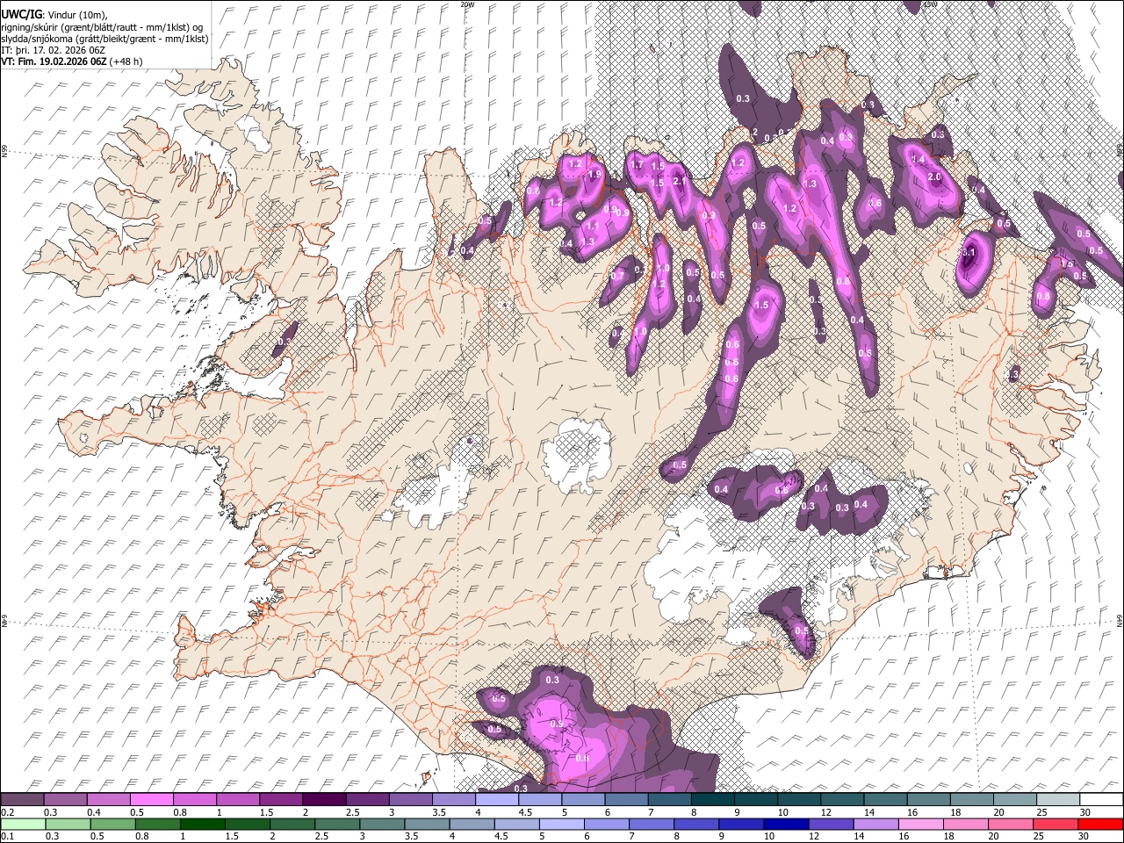Click the UWC/IG heading in the title box
The width and height of the screenshot is (1124, 843).
[x=20, y=14]
